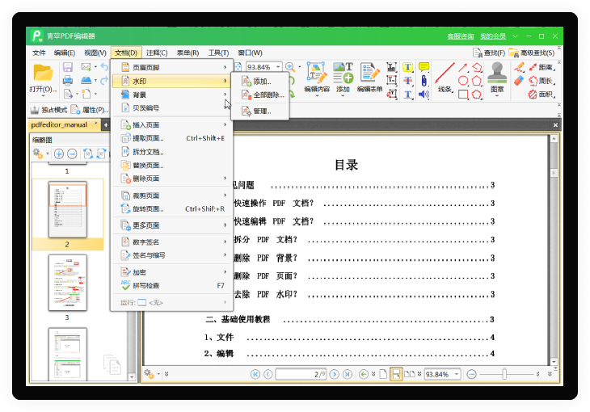Screen dimensions: 590x412
Task: Click the zoom-in magnifier icon
Action: [290, 67]
